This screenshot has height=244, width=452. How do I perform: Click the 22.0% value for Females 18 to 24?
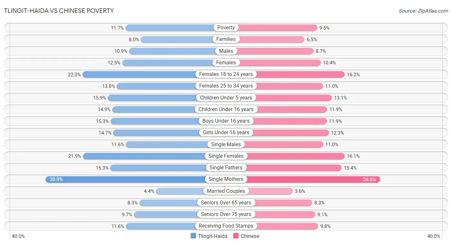74,74
